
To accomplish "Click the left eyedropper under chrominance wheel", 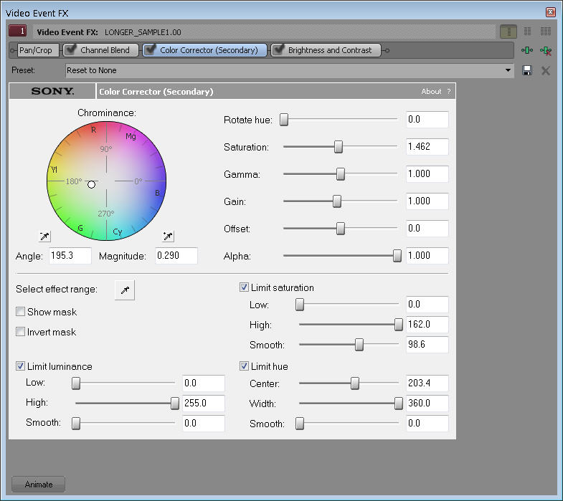I will (x=44, y=236).
